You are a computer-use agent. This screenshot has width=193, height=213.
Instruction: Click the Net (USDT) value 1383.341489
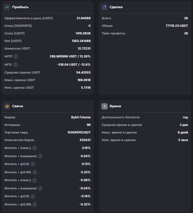coord(81,41)
